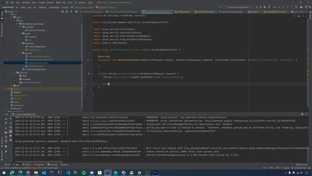Click the Build project hammer icon
Screen dimensions: 312x176
(220, 7)
